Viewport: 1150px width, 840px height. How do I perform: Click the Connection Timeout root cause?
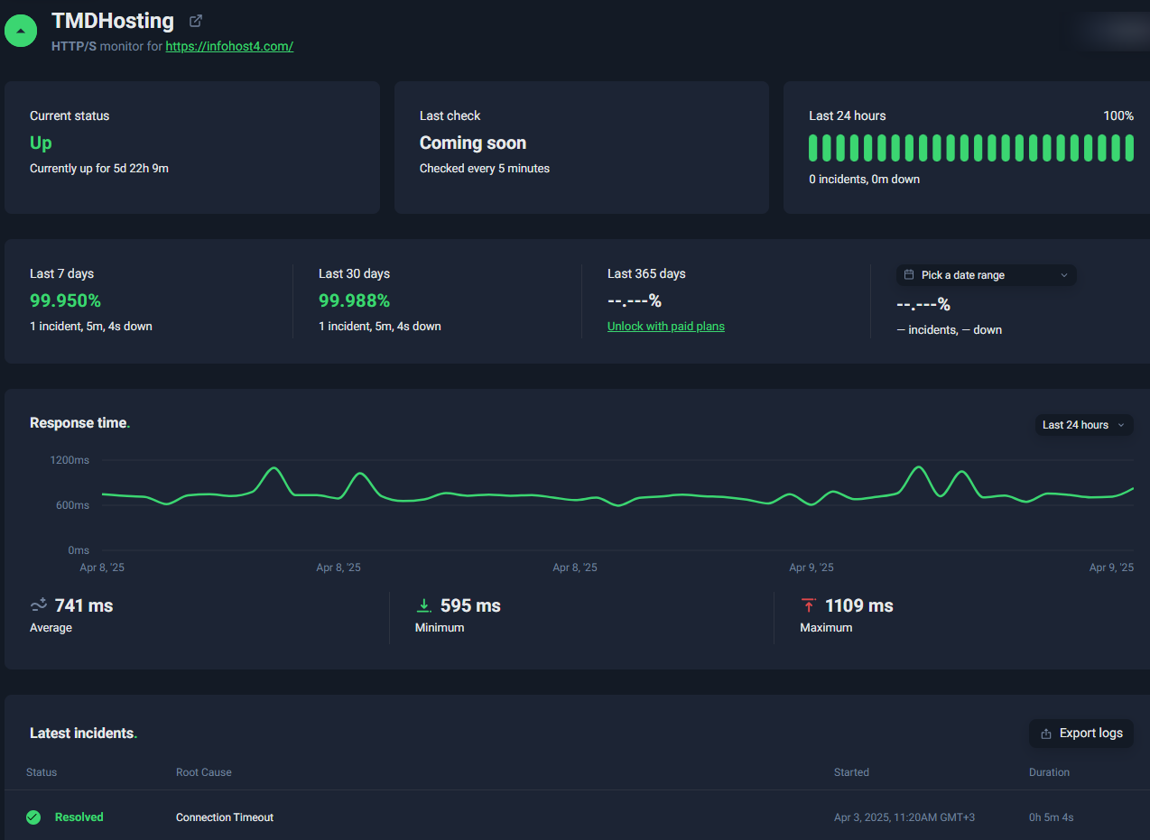pyautogui.click(x=225, y=817)
